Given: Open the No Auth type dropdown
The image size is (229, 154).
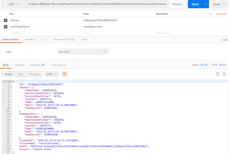Looking at the screenshot, I should 83,52.
